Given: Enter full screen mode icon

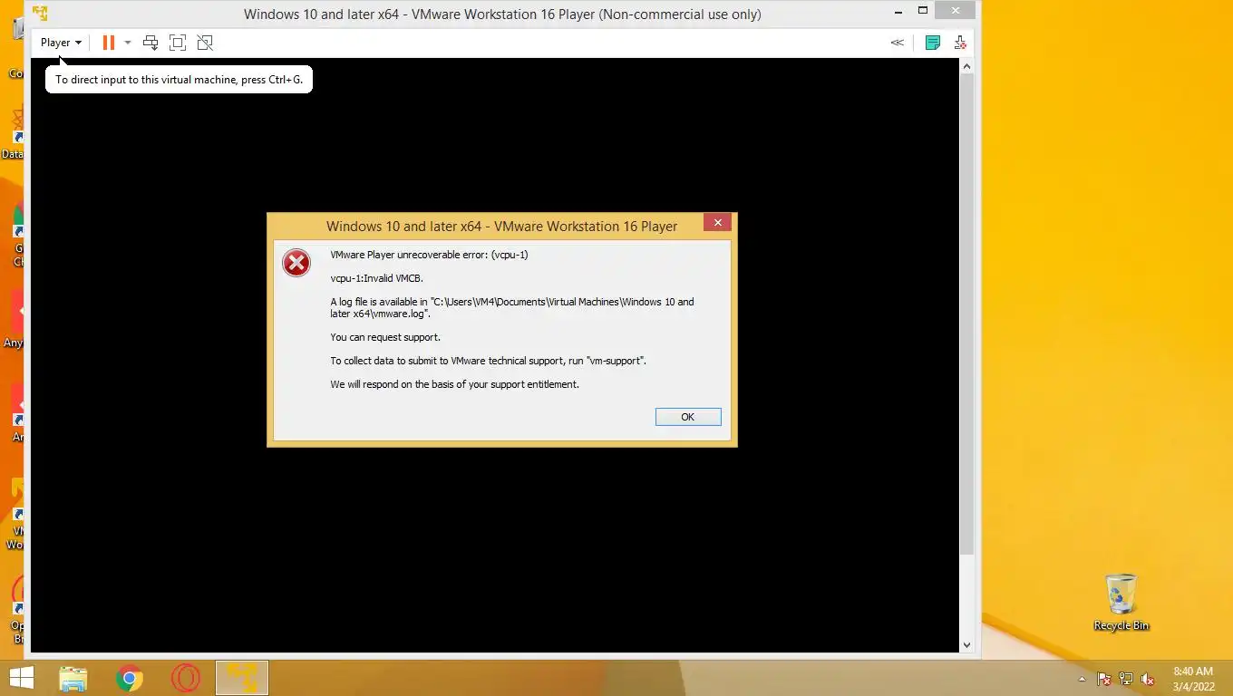Looking at the screenshot, I should 178,43.
